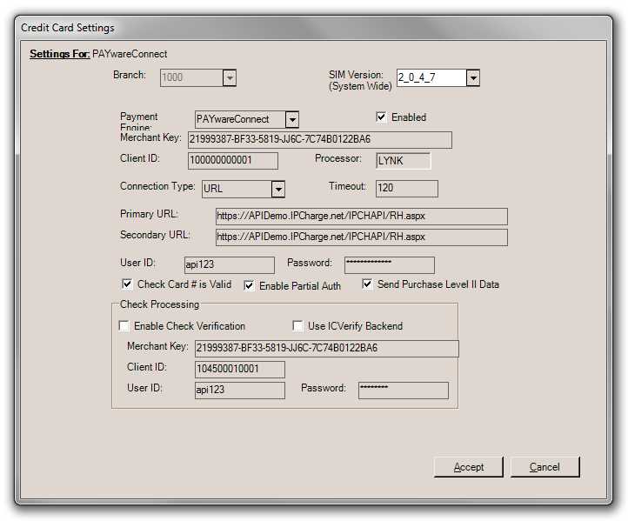Viewport: 628px width, 521px height.
Task: Expand the Connection Type dropdown
Action: click(x=278, y=189)
